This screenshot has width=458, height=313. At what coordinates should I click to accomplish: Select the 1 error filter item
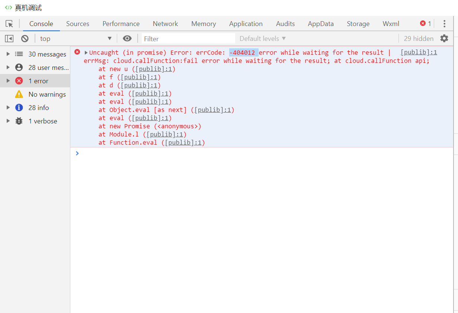[x=38, y=81]
